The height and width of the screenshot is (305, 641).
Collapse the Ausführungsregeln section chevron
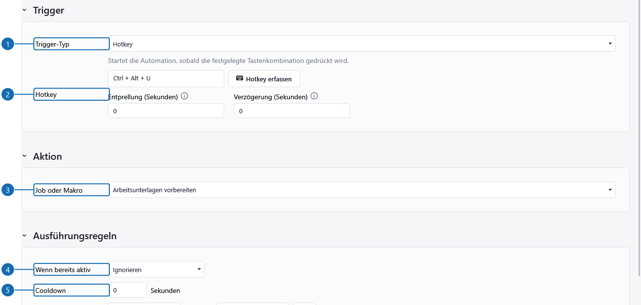pyautogui.click(x=24, y=236)
